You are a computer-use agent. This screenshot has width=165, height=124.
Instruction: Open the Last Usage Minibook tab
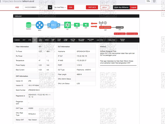(x=81, y=40)
